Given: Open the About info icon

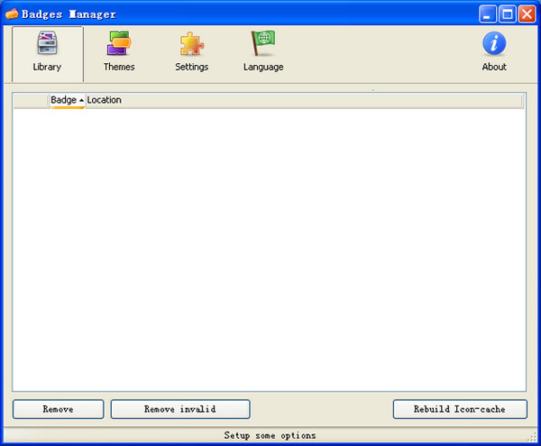Looking at the screenshot, I should (x=494, y=43).
